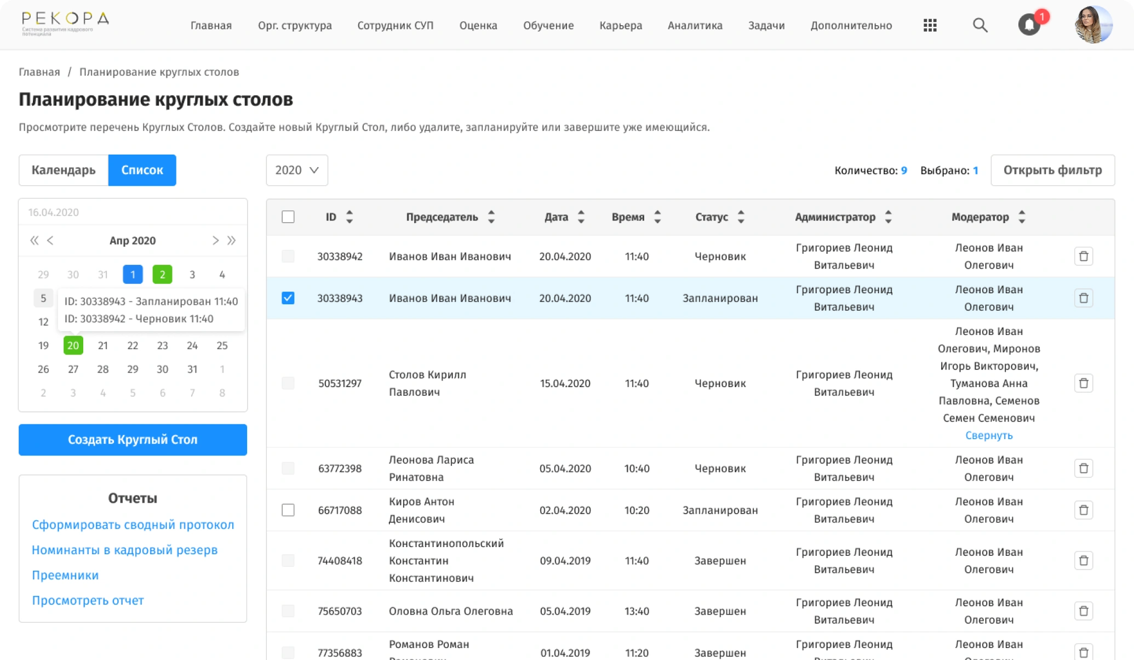Sort by Статус column arrows
The height and width of the screenshot is (660, 1134).
click(x=741, y=217)
